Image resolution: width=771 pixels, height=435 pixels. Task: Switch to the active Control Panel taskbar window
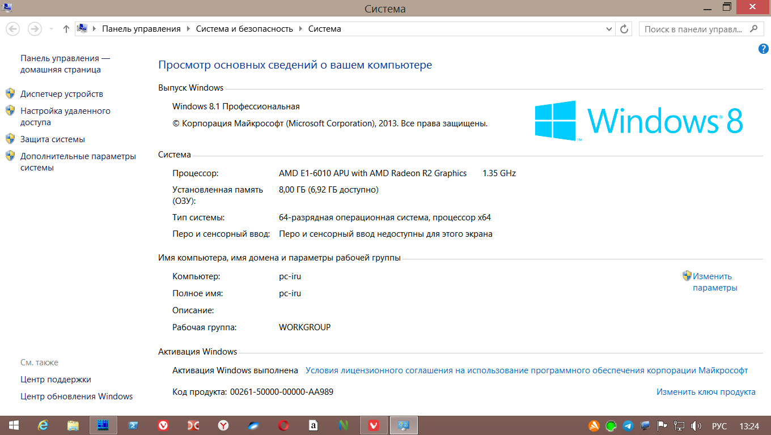(x=404, y=425)
